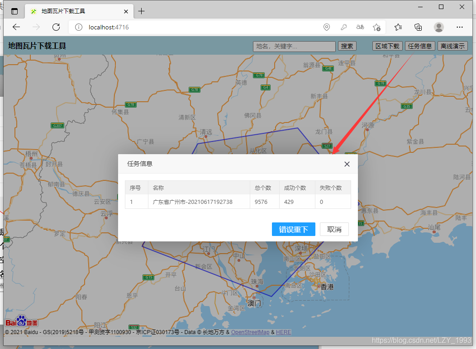Open the Favorites list
This screenshot has width=476, height=349.
398,27
